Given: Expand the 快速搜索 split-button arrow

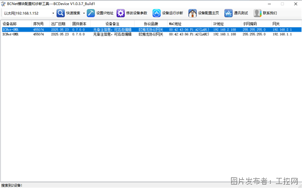Looking at the screenshot, I should point(84,13).
